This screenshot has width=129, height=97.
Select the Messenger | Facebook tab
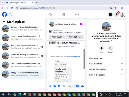pyautogui.click(x=20, y=3)
